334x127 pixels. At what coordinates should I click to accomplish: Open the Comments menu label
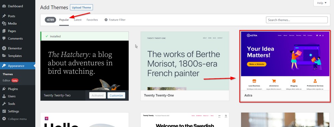coord(15,39)
